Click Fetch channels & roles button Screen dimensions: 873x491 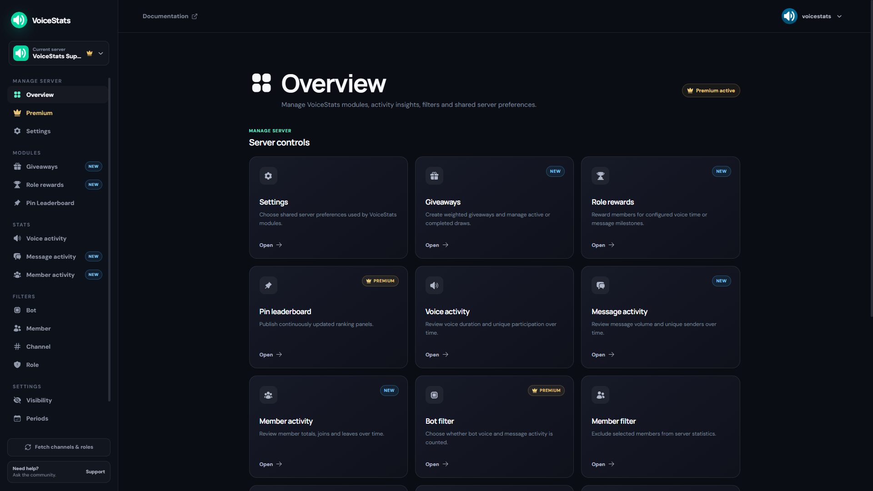(59, 447)
